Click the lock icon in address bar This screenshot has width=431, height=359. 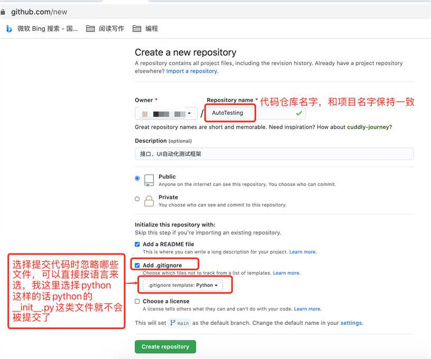pos(3,12)
